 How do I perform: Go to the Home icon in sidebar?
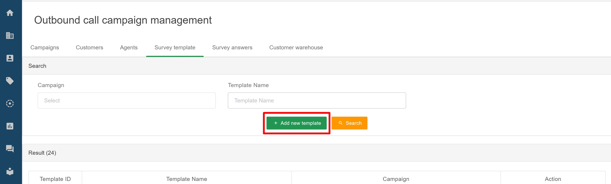point(10,13)
